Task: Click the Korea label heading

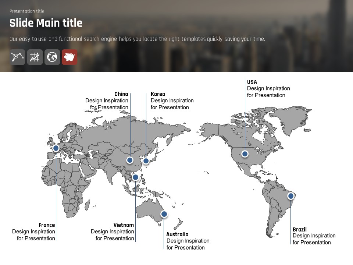Action: pyautogui.click(x=158, y=94)
